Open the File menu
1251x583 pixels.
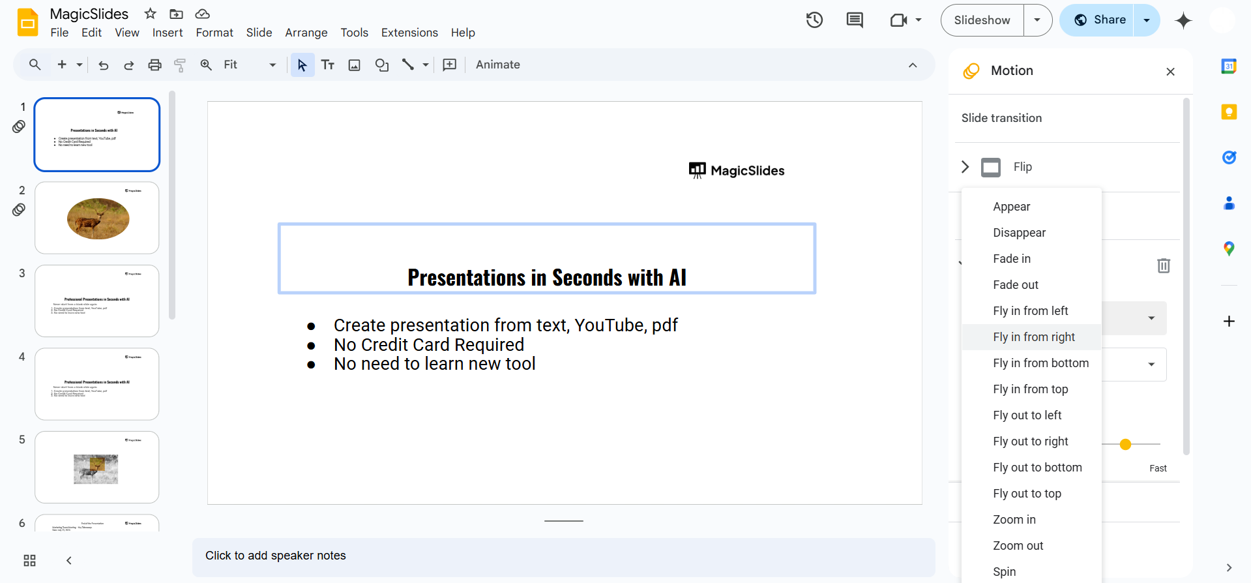[59, 33]
